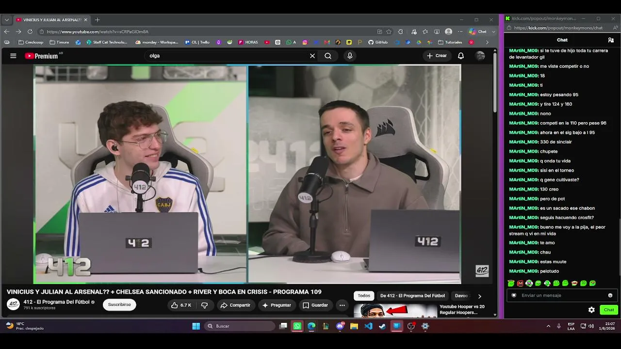Image resolution: width=621 pixels, height=349 pixels.
Task: Open emoji picker in Kick message box
Action: click(x=610, y=295)
